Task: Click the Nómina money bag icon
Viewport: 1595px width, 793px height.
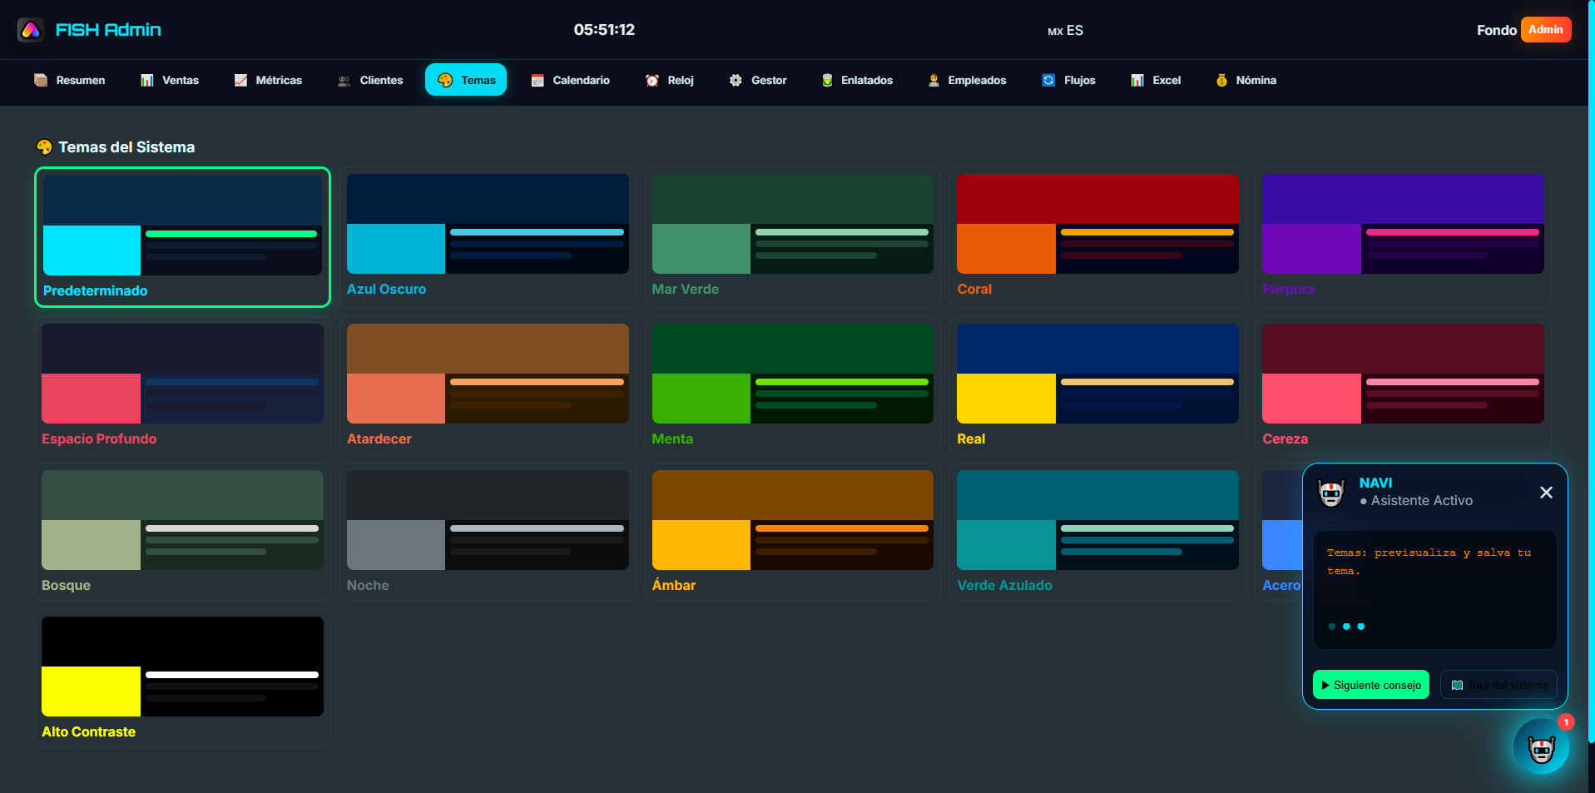Action: click(1221, 81)
